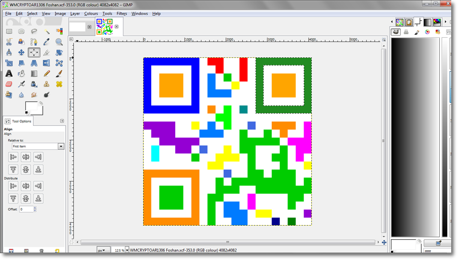Select the Zoom magnifier tool

pyautogui.click(x=59, y=42)
